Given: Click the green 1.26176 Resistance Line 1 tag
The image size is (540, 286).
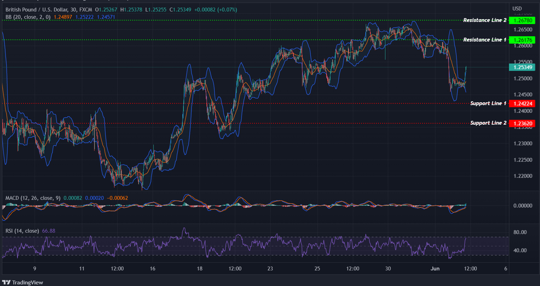Looking at the screenshot, I should coord(521,40).
